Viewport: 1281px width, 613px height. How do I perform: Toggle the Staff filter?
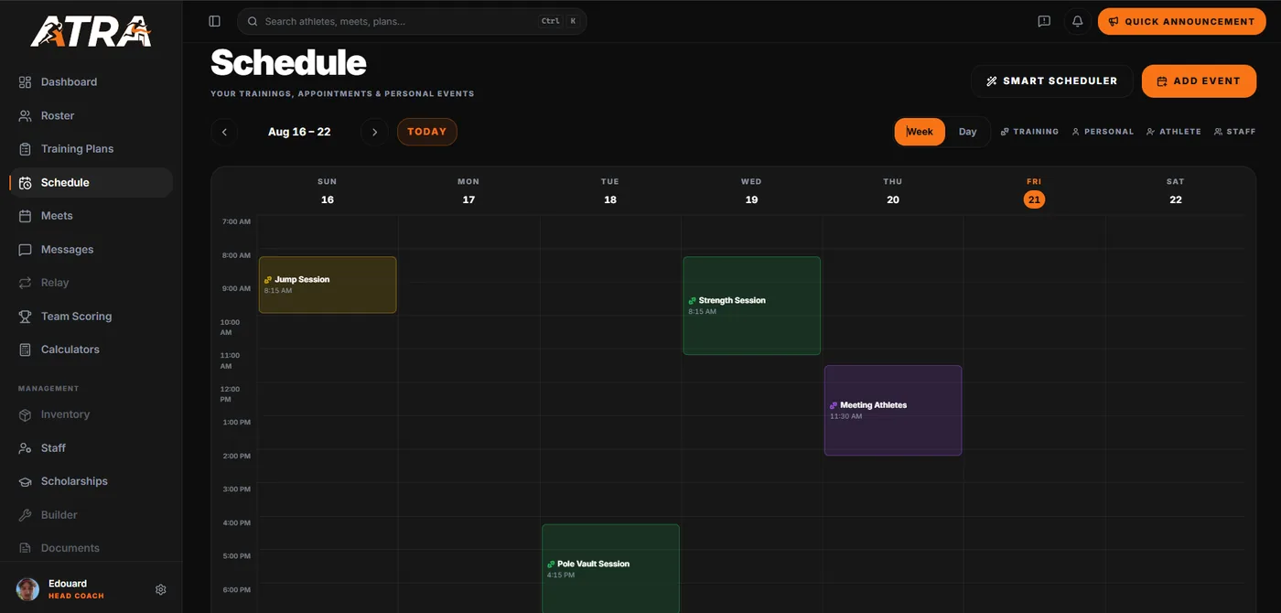tap(1235, 132)
